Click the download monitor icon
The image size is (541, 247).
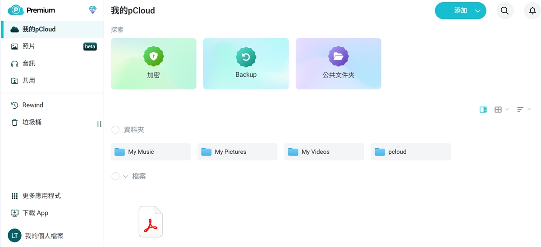[x=14, y=213]
